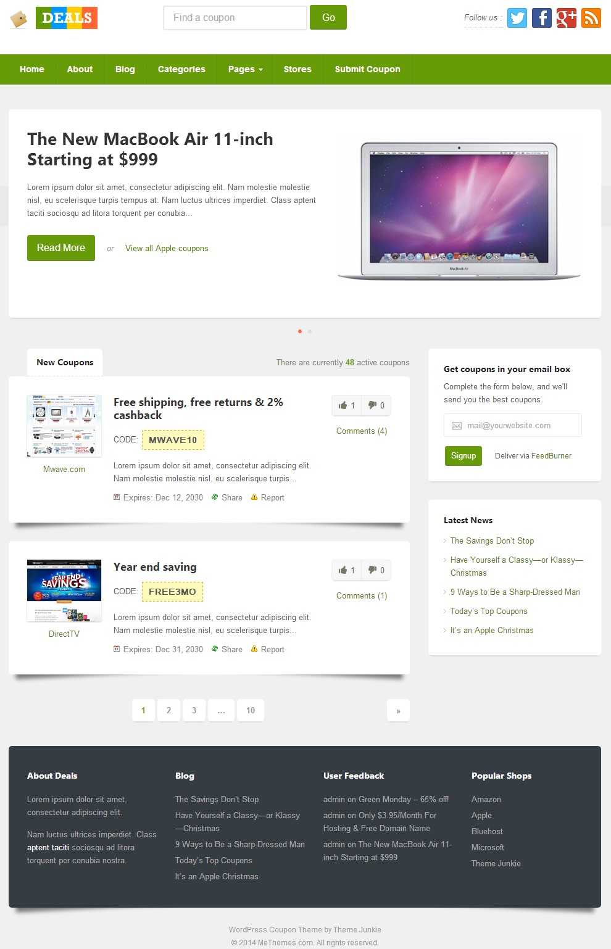Open the Google Plus follow icon
Screen dimensions: 611x949
tap(567, 18)
